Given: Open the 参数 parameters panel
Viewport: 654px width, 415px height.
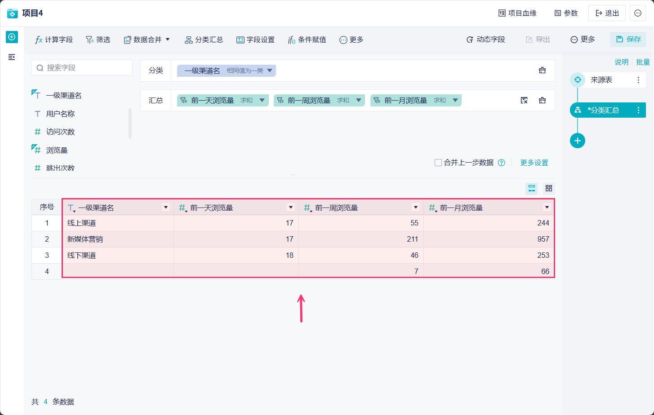Looking at the screenshot, I should click(x=566, y=13).
